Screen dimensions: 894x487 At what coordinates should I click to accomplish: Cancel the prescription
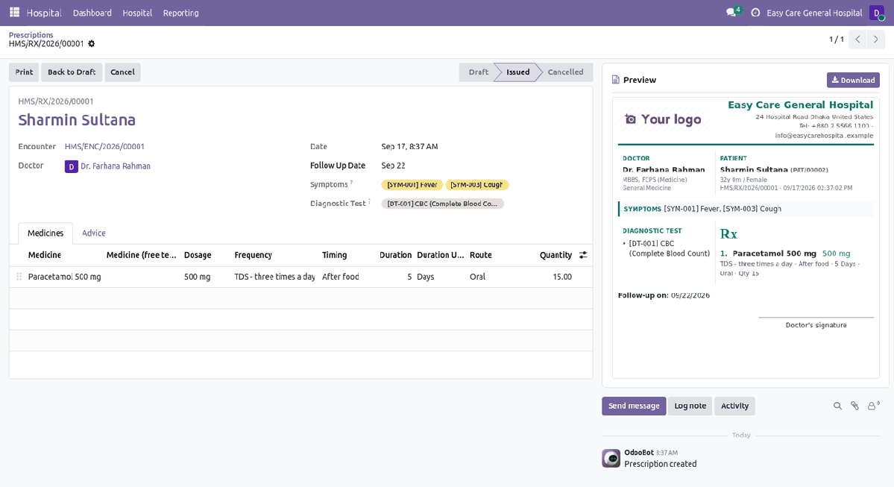point(122,72)
